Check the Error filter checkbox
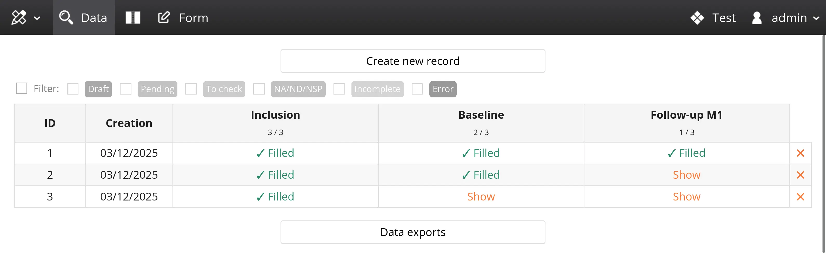Viewport: 826px width, 268px height. click(x=417, y=89)
